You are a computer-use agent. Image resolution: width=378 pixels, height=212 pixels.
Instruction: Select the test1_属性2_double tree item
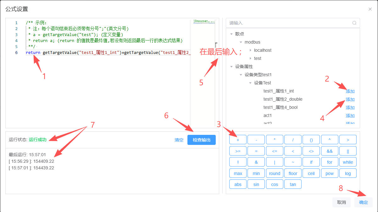(x=283, y=99)
